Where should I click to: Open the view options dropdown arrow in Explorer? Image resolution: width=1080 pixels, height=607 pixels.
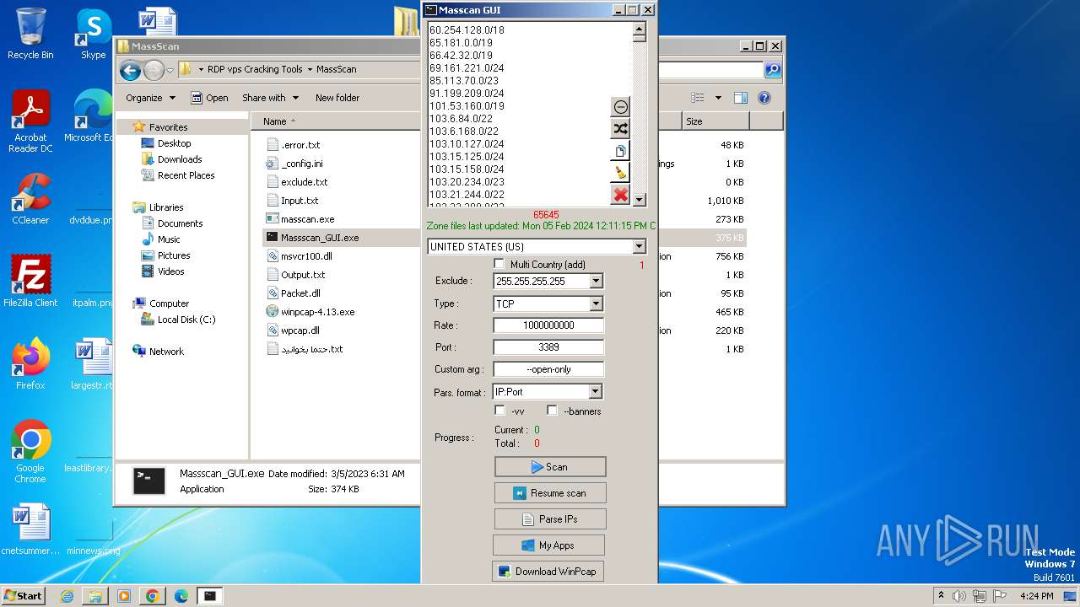click(718, 98)
